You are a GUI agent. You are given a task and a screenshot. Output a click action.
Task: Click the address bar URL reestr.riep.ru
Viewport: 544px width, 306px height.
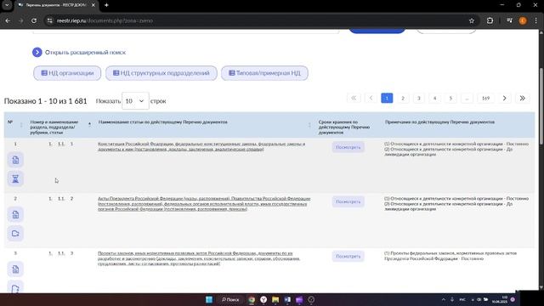(x=105, y=20)
